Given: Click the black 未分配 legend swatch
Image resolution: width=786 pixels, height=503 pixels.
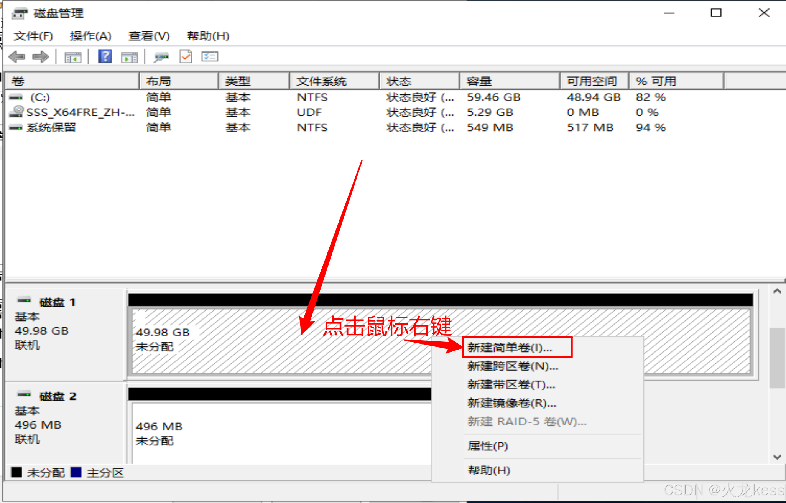Looking at the screenshot, I should click(x=16, y=472).
